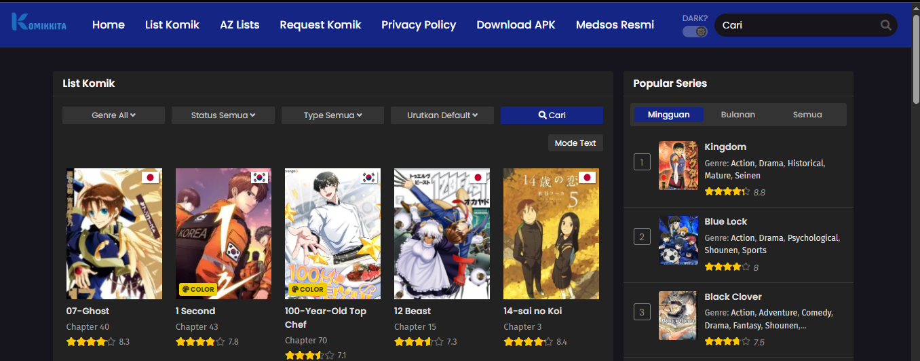
Task: Open the Urutkan Default sort dropdown
Action: point(442,115)
